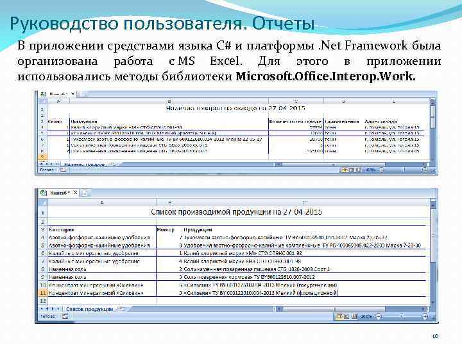Click Excel icon in upper workbook's tab bar
Viewport: 462px width, 347px height.
click(x=44, y=94)
